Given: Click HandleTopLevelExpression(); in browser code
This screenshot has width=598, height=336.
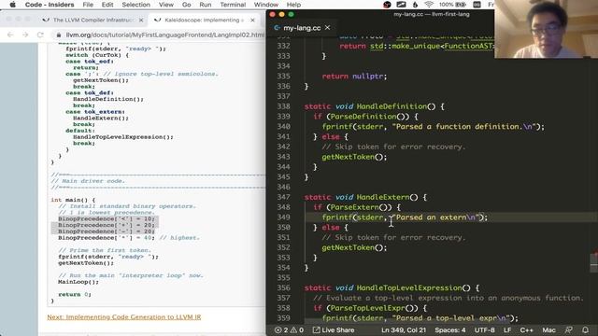Looking at the screenshot, I should (122, 137).
